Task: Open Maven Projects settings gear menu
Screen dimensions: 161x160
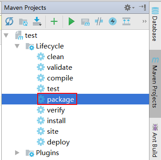Action: click(x=129, y=8)
